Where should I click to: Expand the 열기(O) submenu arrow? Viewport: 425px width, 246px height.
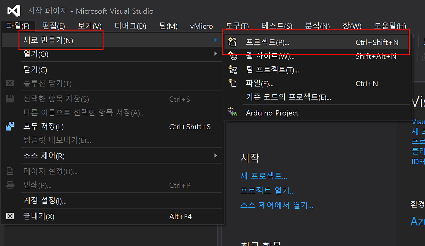click(x=216, y=54)
